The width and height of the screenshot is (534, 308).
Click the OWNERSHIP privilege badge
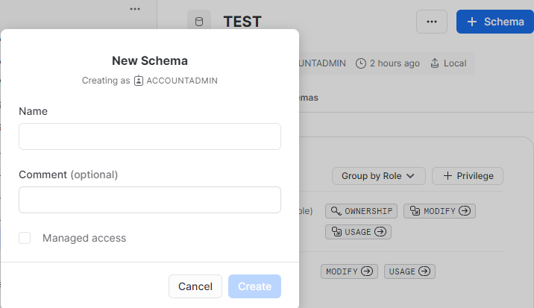point(361,211)
